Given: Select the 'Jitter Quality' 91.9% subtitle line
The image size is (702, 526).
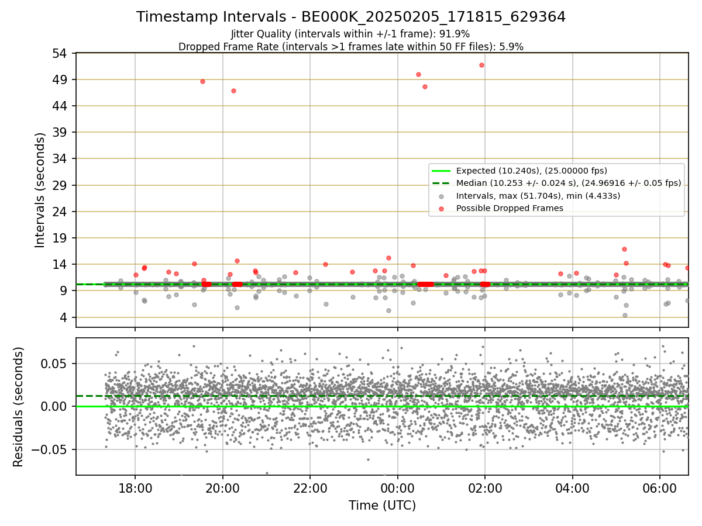Looking at the screenshot, I should [x=350, y=34].
